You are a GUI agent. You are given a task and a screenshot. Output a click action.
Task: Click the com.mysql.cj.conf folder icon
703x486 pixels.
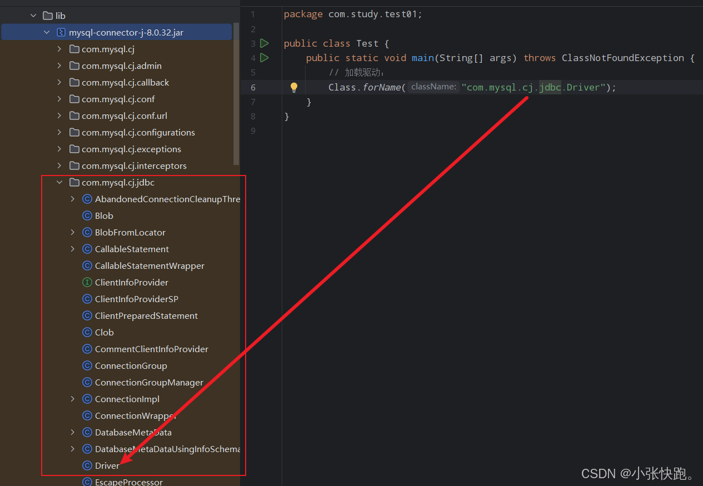pos(74,99)
